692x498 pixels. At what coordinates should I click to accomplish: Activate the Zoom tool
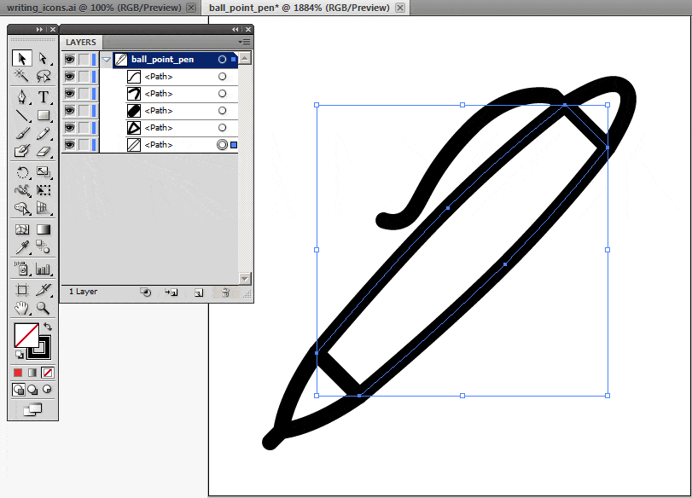tap(44, 308)
